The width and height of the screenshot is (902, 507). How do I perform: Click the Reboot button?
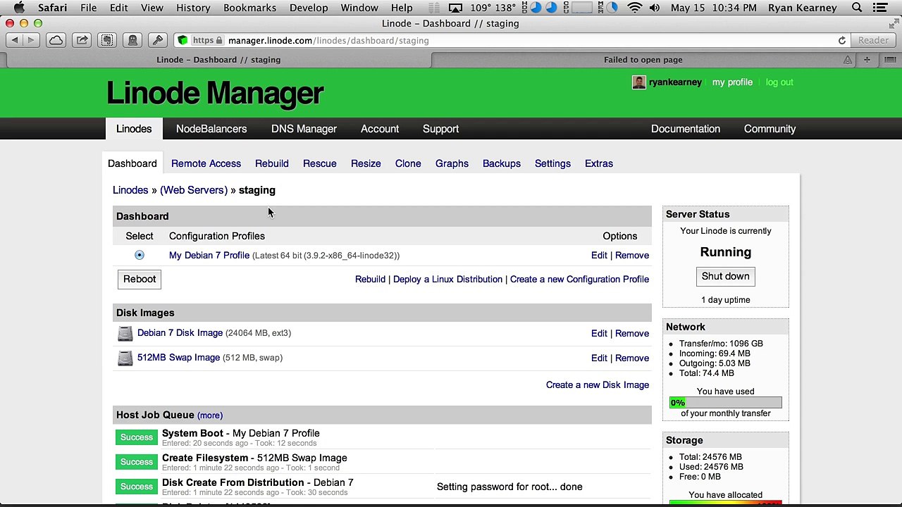tap(140, 279)
